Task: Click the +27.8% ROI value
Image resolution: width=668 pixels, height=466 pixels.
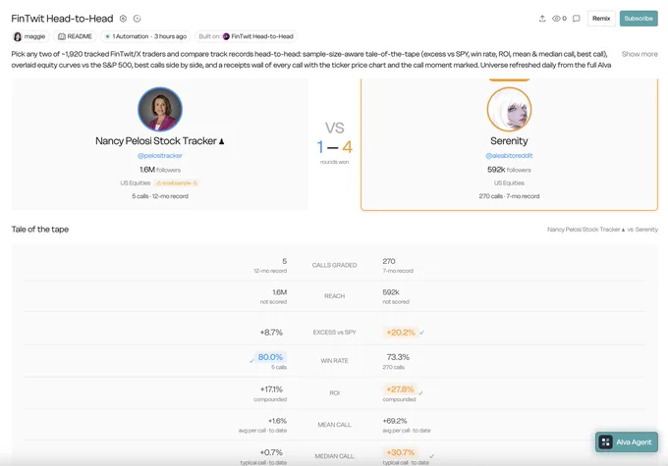Action: 400,389
